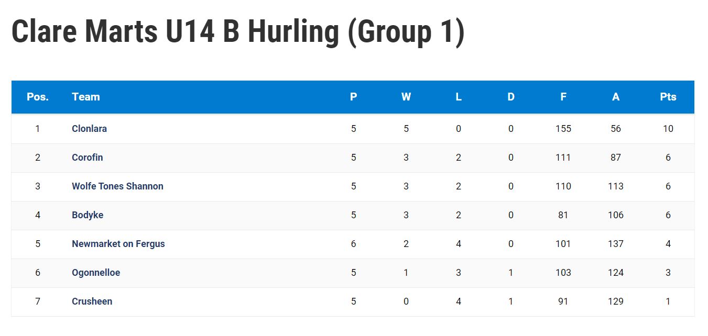Select the Crusheen team link
The width and height of the screenshot is (708, 336).
pos(92,301)
